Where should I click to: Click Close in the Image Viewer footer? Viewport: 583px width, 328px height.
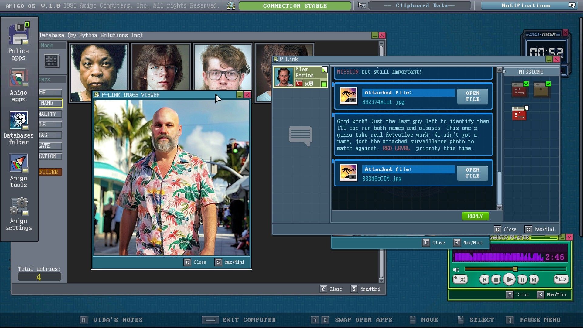[x=195, y=262]
